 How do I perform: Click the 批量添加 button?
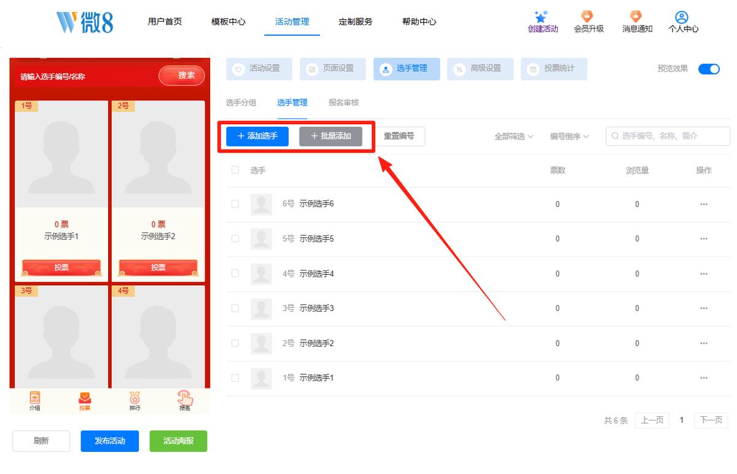(x=331, y=136)
